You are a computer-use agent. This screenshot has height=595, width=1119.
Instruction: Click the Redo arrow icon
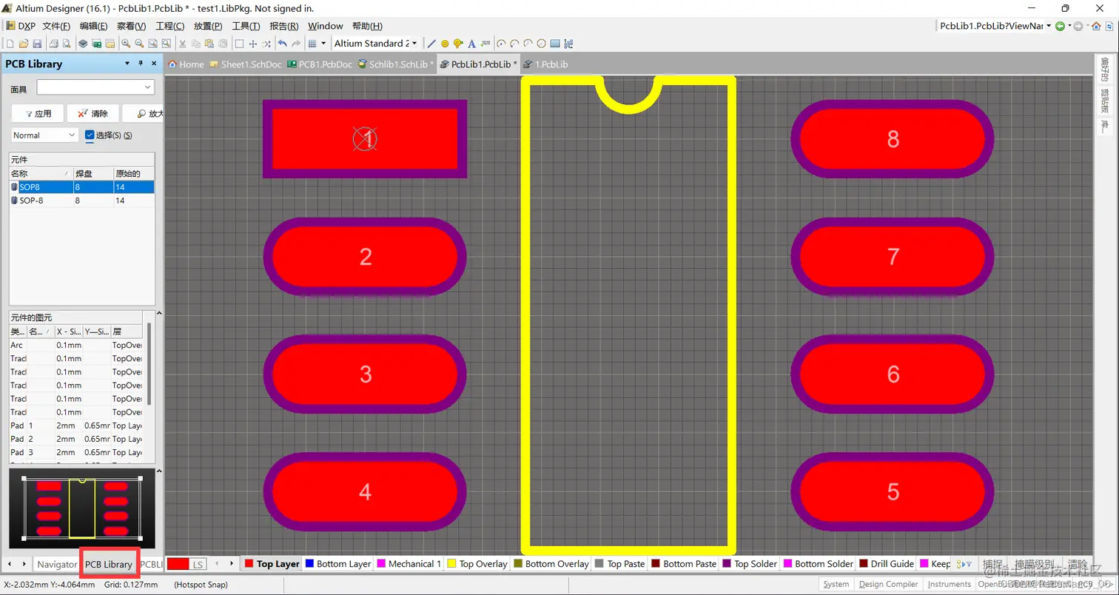coord(296,44)
